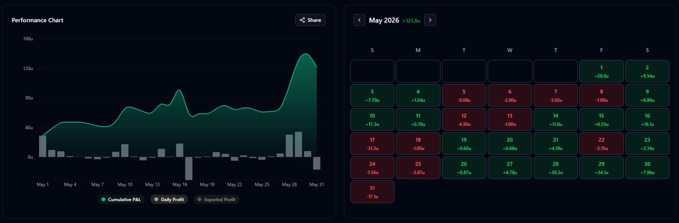Select calendar day 19 with +0.60u
679x223 pixels.
[464, 143]
